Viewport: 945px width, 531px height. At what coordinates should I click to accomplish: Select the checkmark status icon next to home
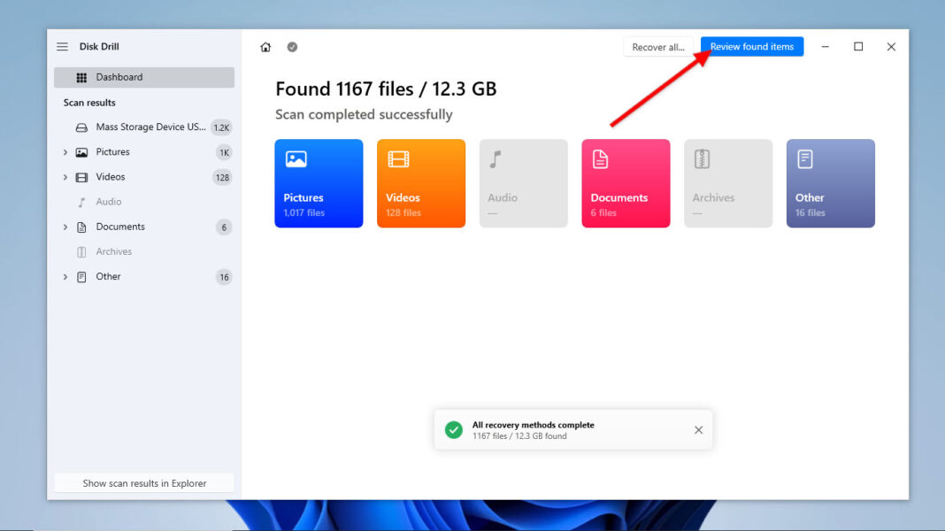[292, 46]
